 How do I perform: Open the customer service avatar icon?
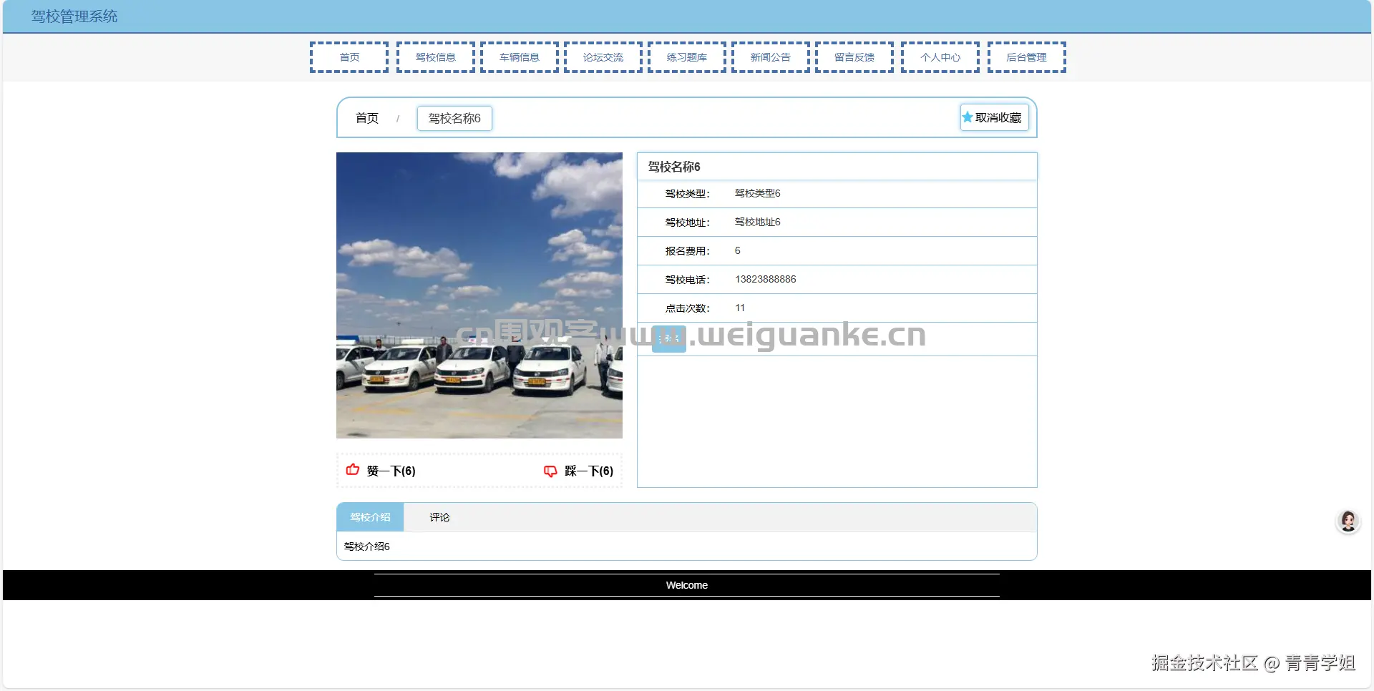click(1348, 521)
